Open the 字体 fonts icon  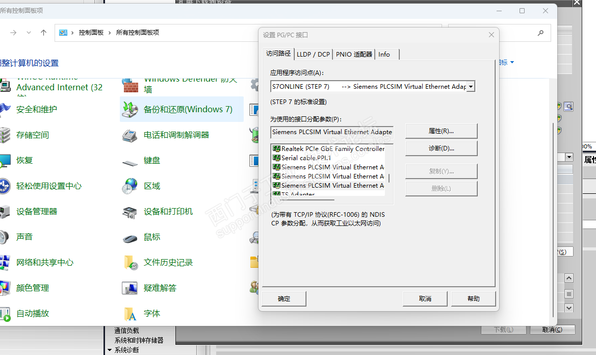pyautogui.click(x=130, y=314)
